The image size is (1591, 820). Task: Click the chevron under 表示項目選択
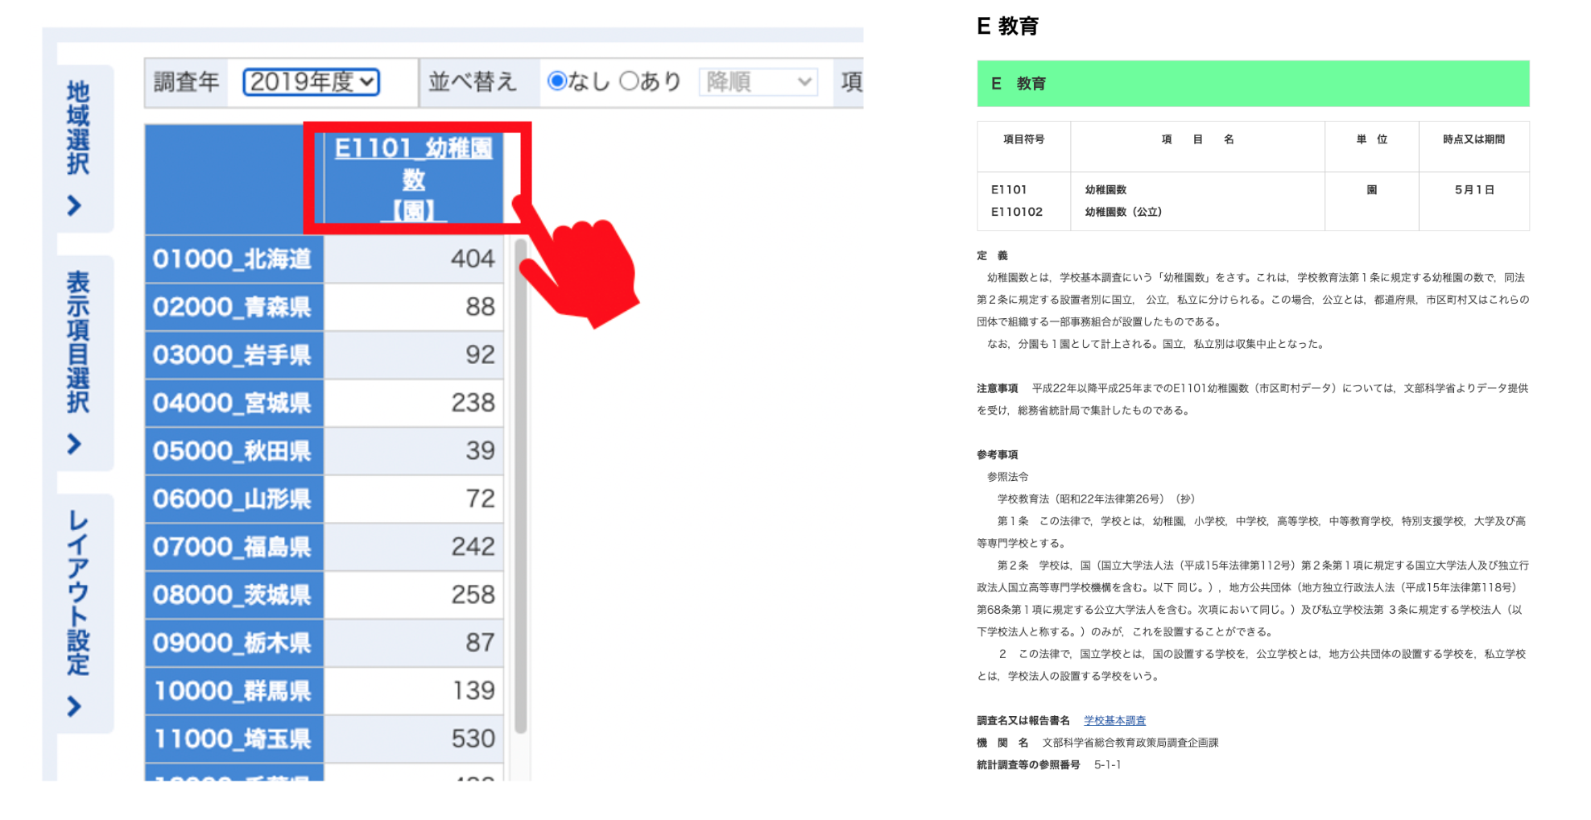[x=75, y=444]
